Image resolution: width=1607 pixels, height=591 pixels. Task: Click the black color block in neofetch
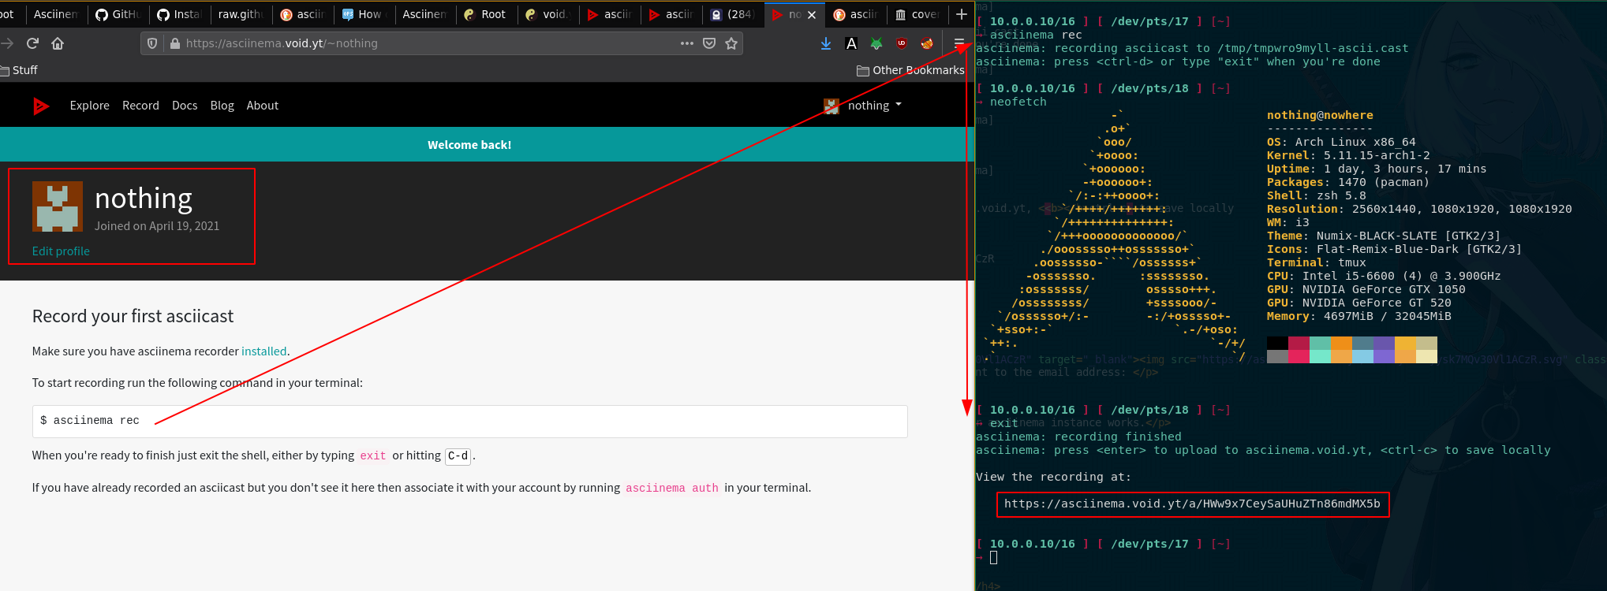click(x=1277, y=343)
